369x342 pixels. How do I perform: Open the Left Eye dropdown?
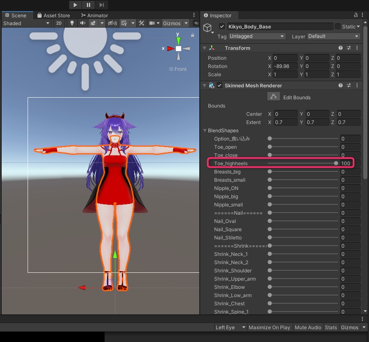tap(230, 328)
